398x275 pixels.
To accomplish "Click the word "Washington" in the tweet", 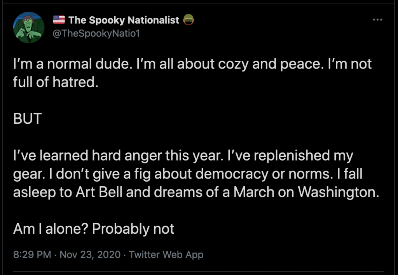I will pyautogui.click(x=339, y=192).
